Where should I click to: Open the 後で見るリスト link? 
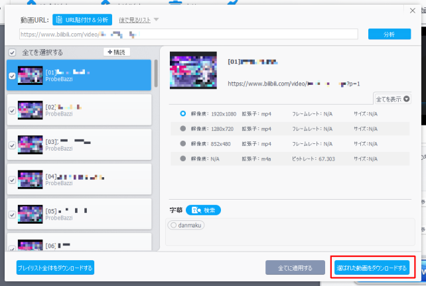tap(135, 20)
